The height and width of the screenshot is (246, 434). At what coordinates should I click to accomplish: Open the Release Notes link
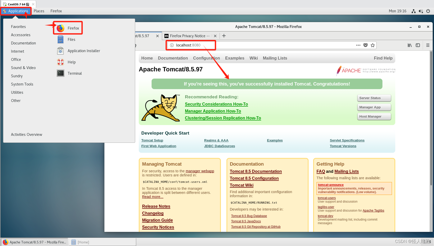coord(156,206)
